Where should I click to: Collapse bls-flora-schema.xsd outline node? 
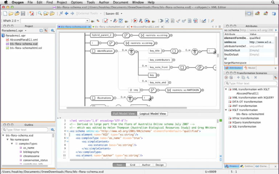coord(3,135)
